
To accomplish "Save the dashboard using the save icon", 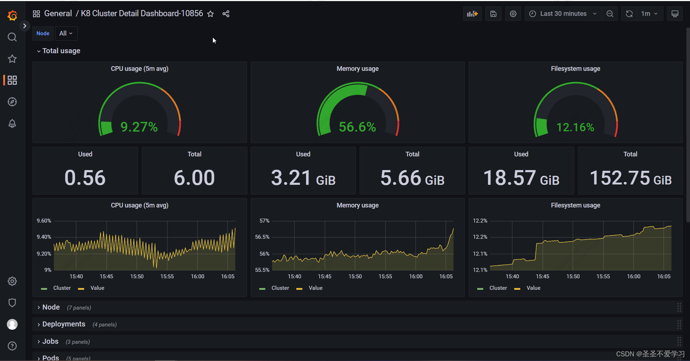I will (493, 14).
